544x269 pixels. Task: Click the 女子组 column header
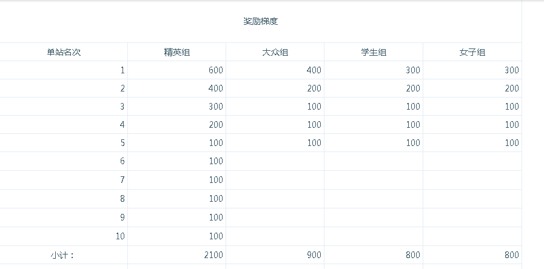point(472,52)
